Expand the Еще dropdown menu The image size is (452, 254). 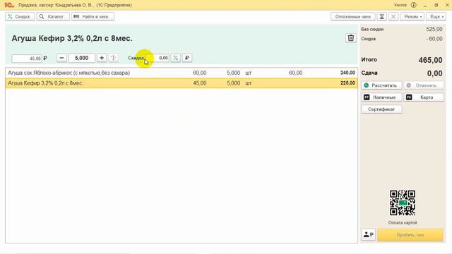(436, 17)
